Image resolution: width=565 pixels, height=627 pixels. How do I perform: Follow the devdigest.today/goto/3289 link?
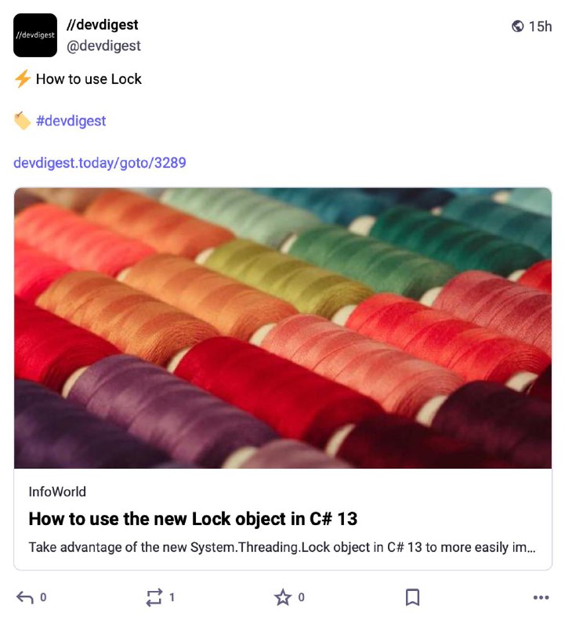(100, 163)
